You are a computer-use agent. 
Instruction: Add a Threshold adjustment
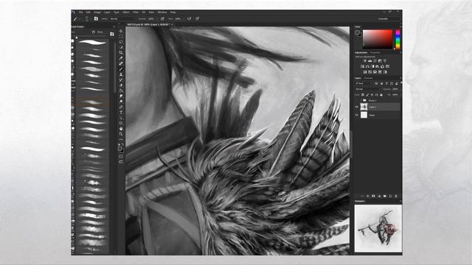pos(375,72)
